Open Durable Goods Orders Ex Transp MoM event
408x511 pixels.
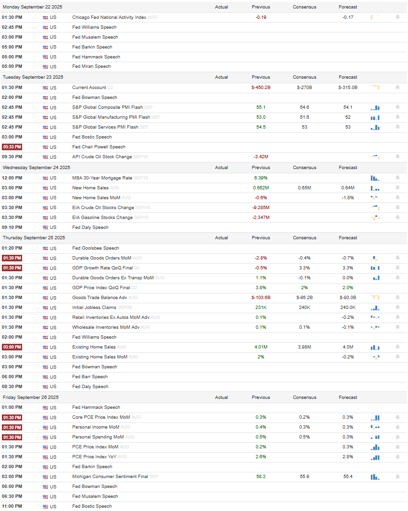click(112, 278)
